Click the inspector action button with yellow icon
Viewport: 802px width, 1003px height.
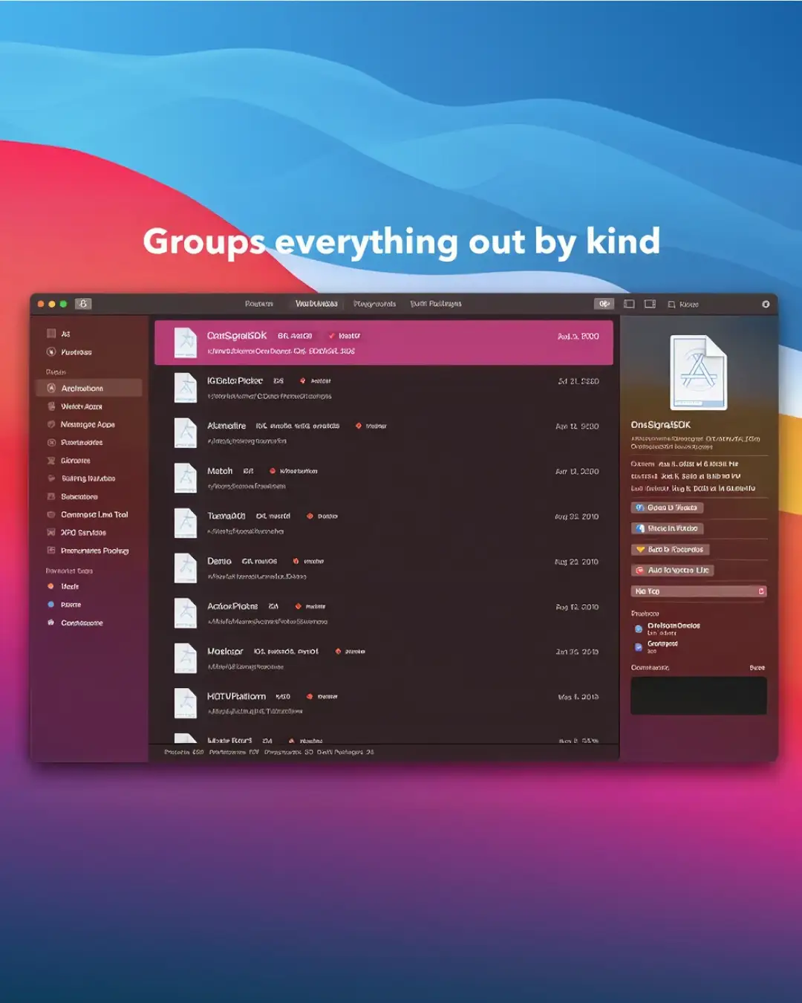pos(671,550)
